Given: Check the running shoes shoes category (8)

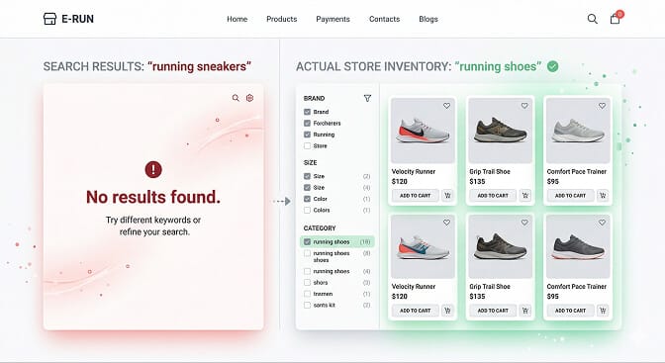Looking at the screenshot, I should coord(307,253).
